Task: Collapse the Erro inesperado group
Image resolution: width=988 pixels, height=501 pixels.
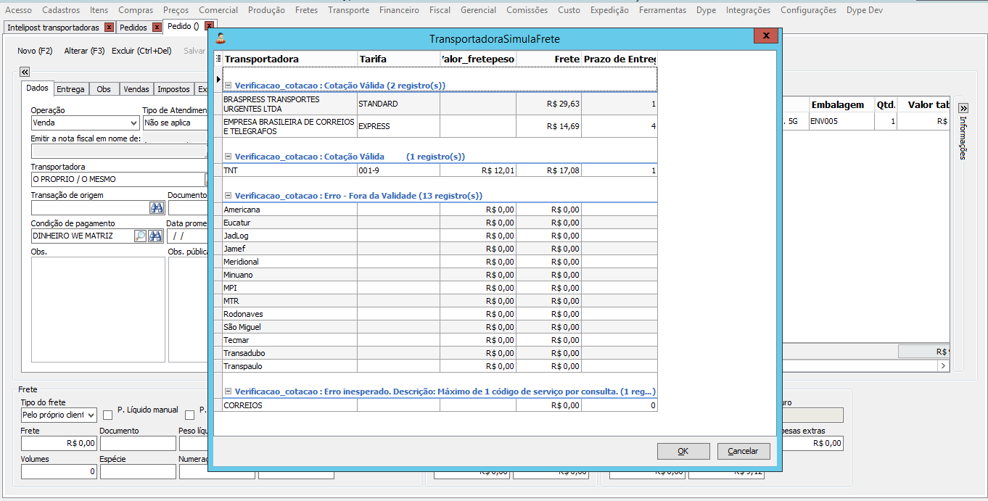Action: (x=228, y=392)
